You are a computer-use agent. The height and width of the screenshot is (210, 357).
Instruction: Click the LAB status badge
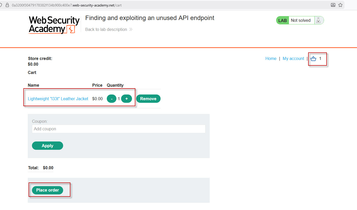[282, 20]
